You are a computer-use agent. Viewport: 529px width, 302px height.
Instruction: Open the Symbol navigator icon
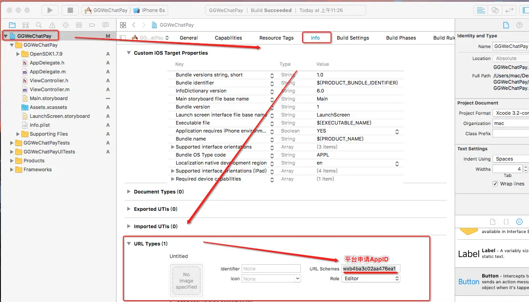pos(25,25)
